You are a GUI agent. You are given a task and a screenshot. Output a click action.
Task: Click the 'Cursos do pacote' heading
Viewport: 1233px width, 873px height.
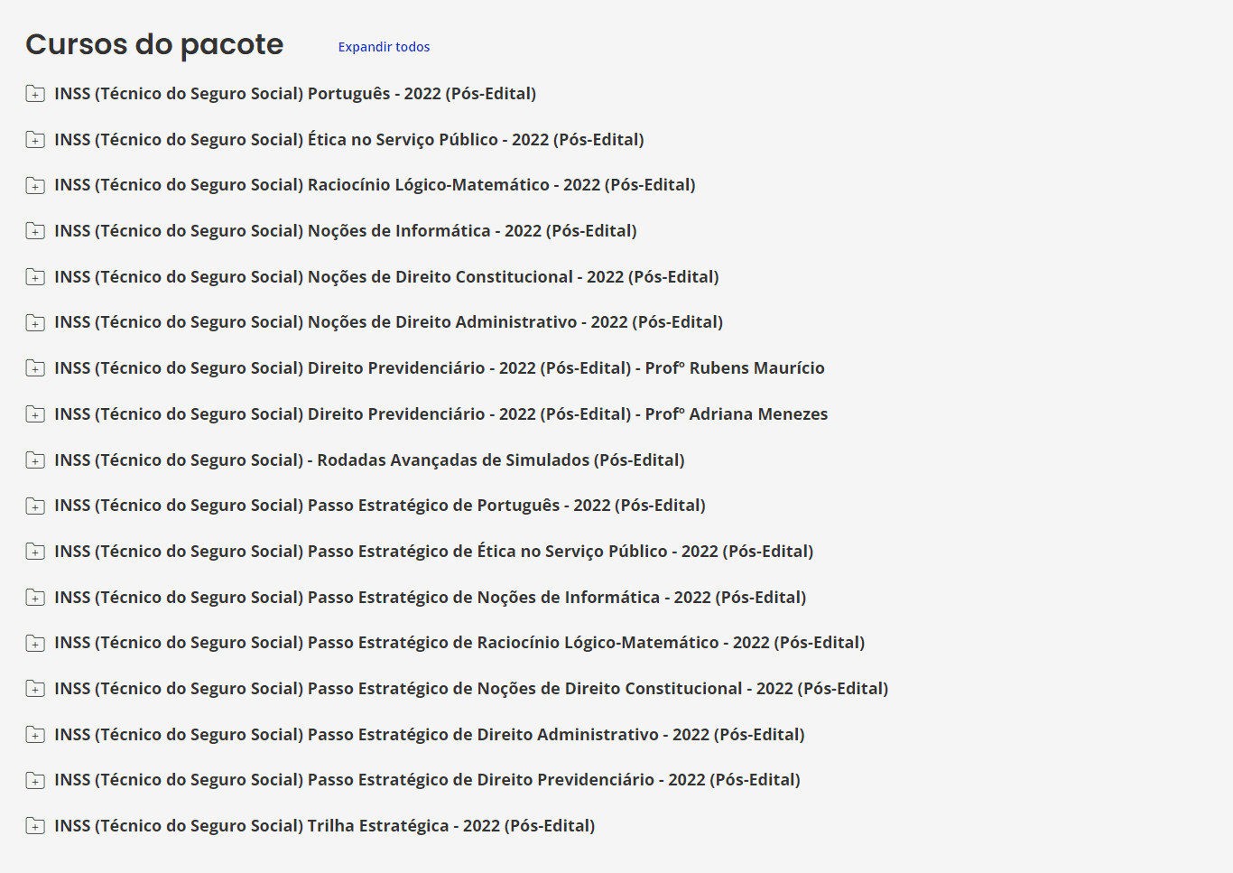154,45
